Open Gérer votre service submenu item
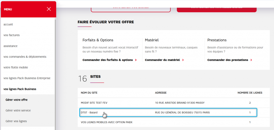This screenshot has height=130, width=274. [x=18, y=110]
